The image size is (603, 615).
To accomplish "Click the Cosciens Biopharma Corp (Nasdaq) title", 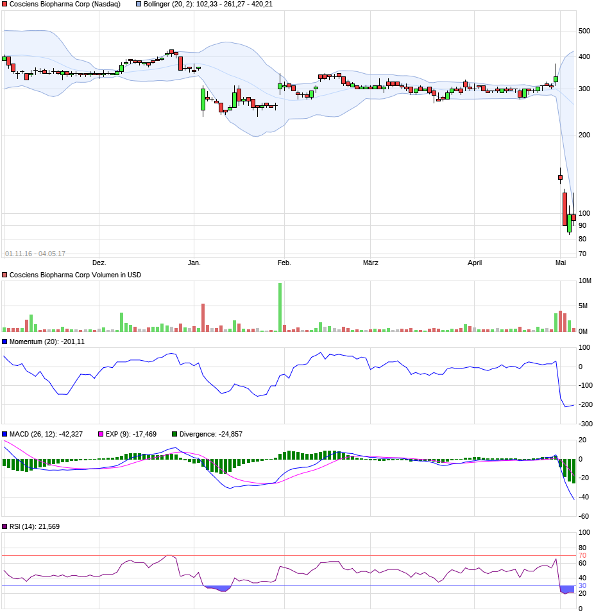I will [65, 4].
